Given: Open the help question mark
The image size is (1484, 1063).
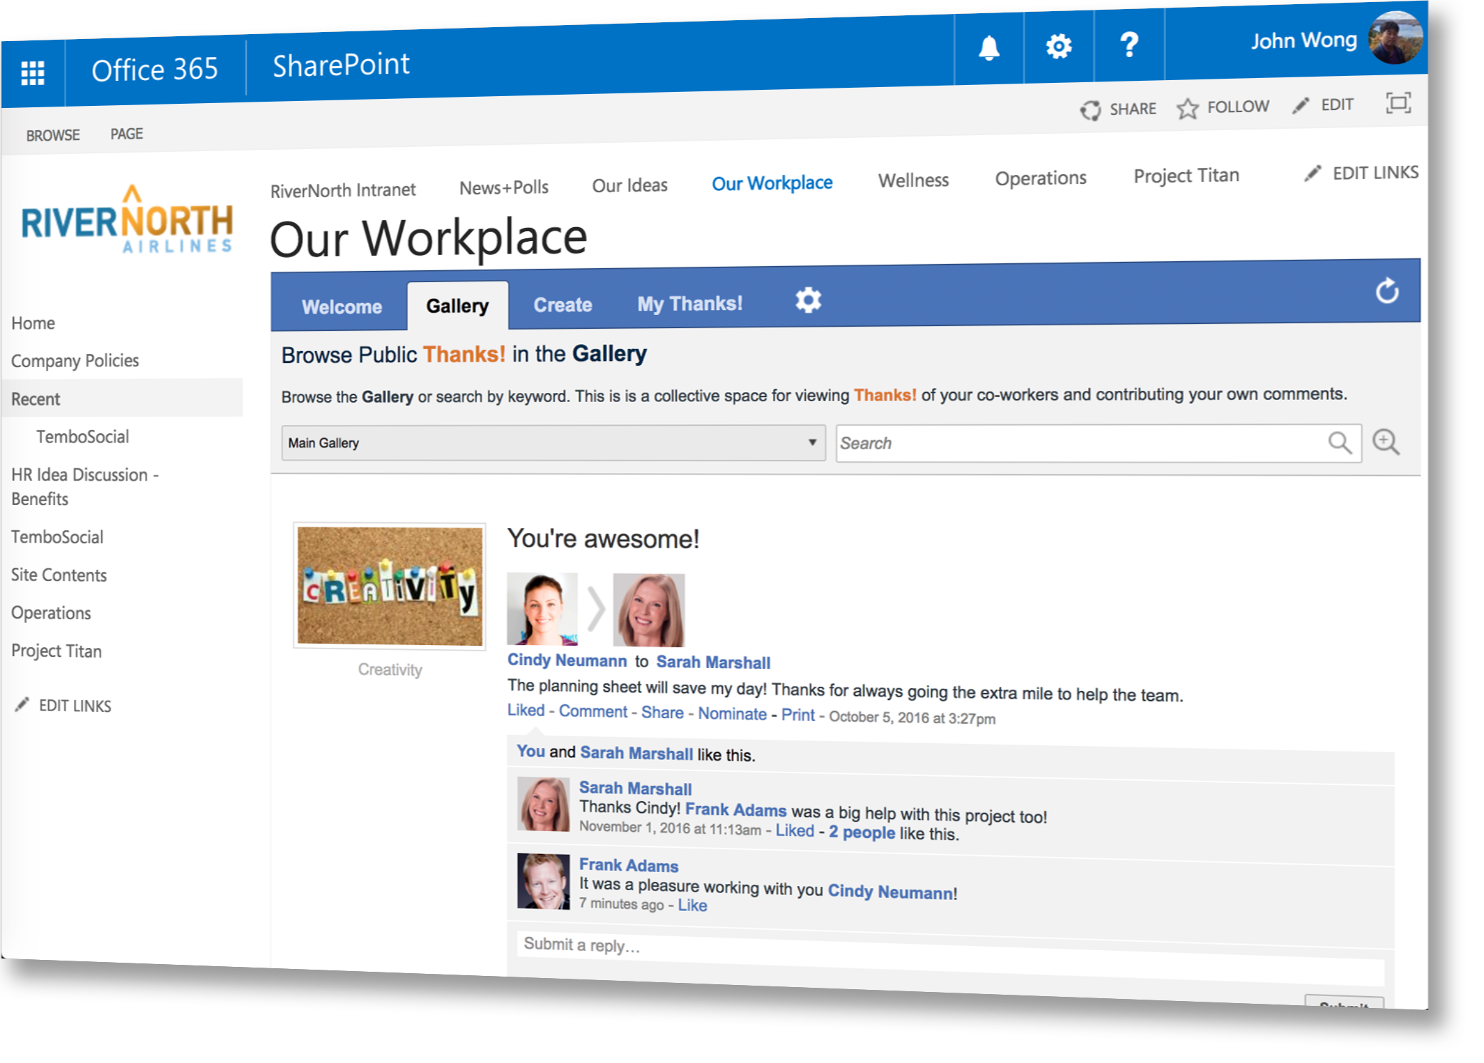Looking at the screenshot, I should click(1129, 45).
